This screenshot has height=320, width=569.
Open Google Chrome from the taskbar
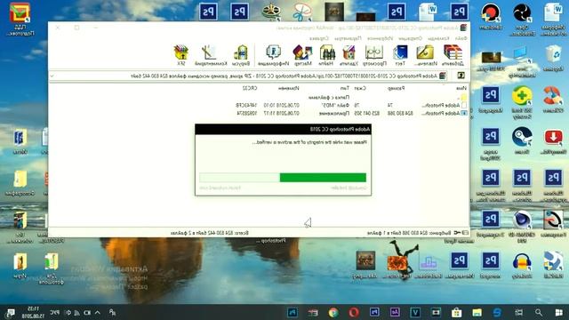333,312
